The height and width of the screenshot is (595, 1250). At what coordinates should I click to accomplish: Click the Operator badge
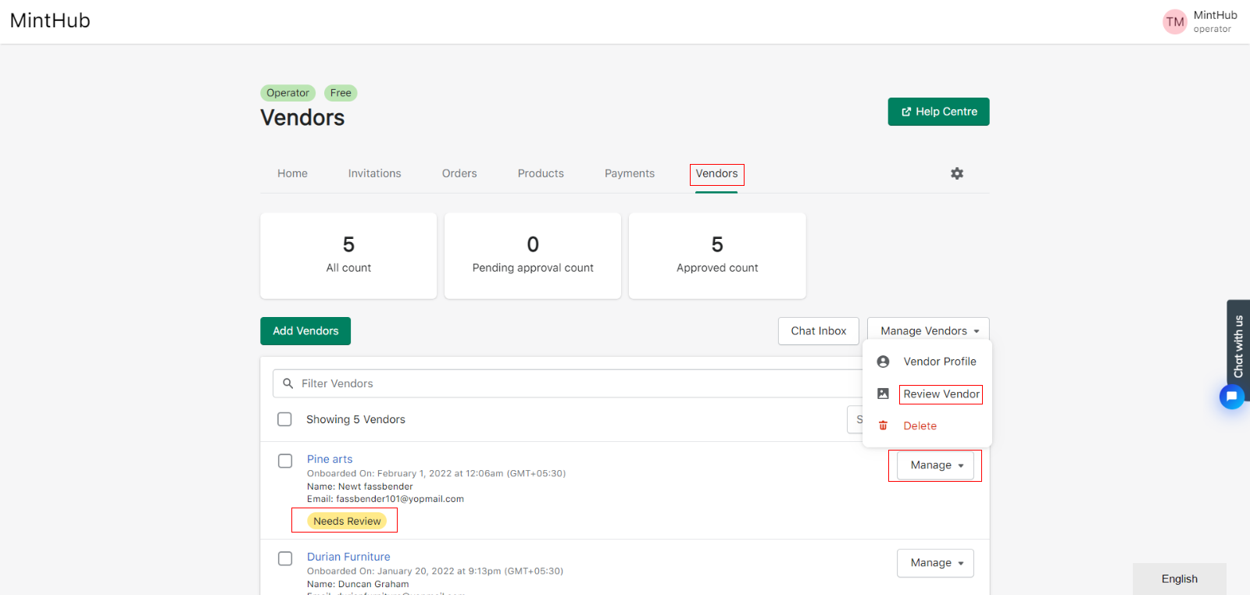287,93
